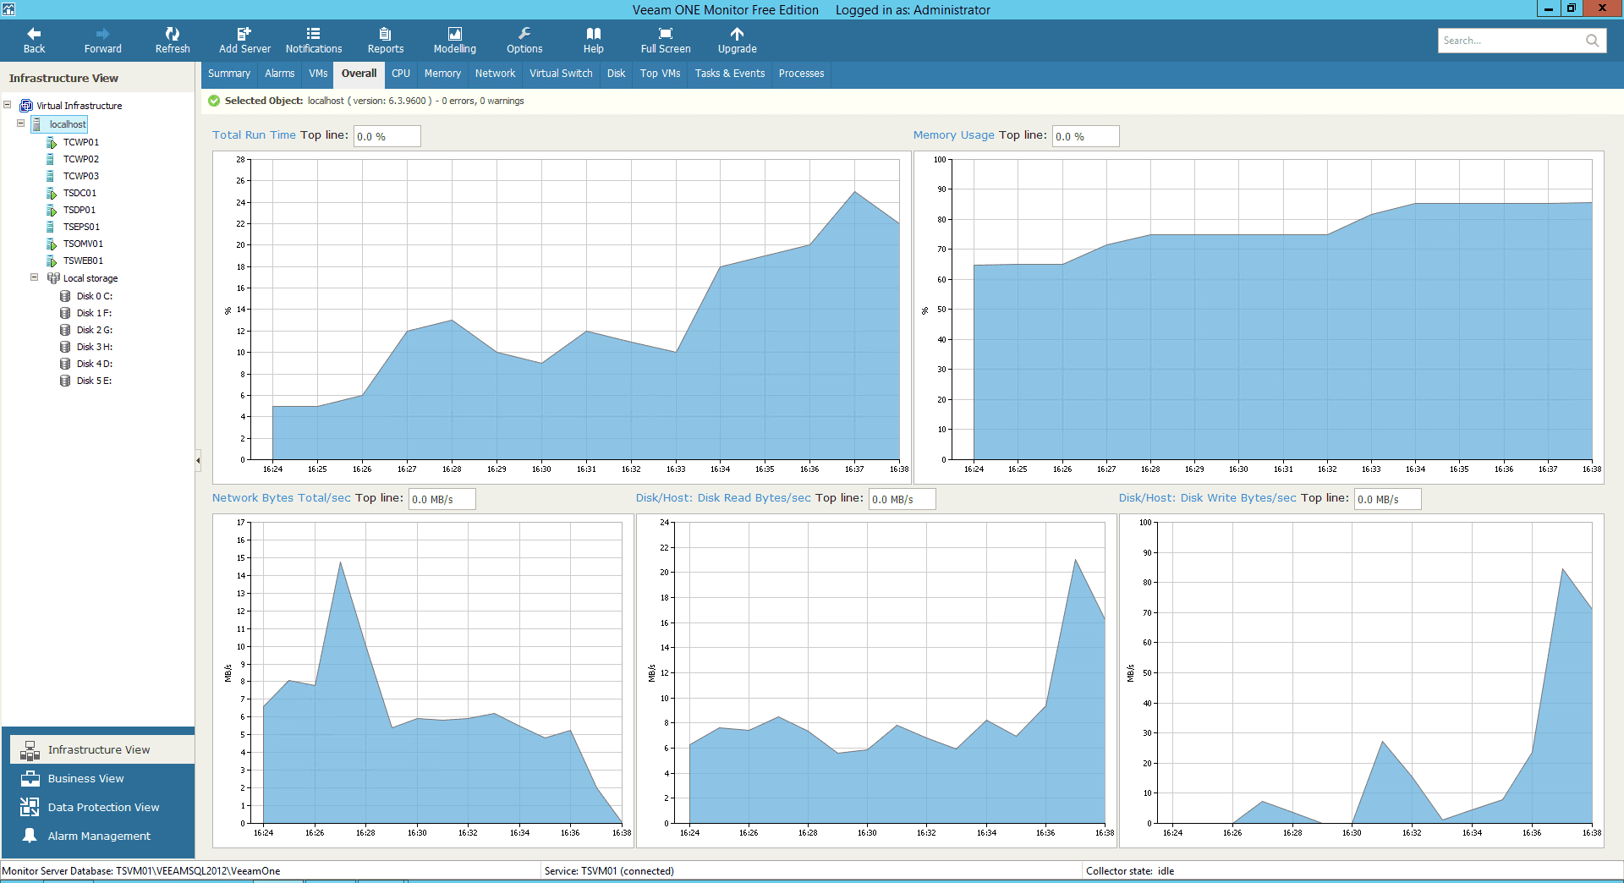Click the Disk Read top line field
Screen dimensions: 1624x883
(902, 499)
